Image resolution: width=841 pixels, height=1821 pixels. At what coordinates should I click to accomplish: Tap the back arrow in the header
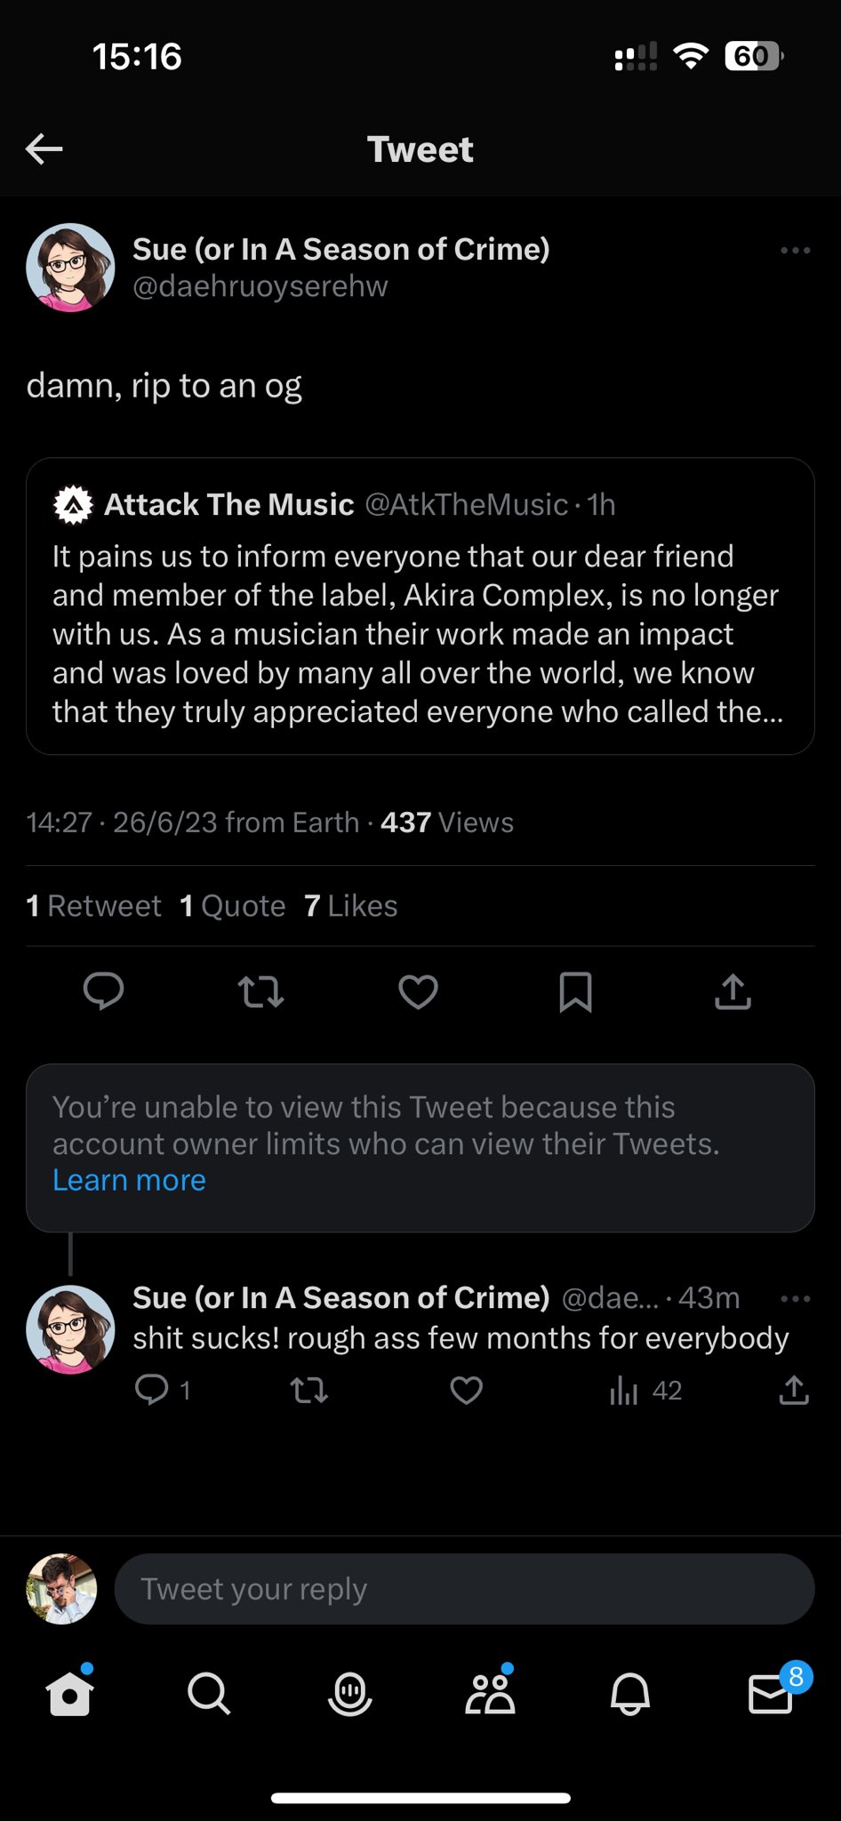click(44, 148)
